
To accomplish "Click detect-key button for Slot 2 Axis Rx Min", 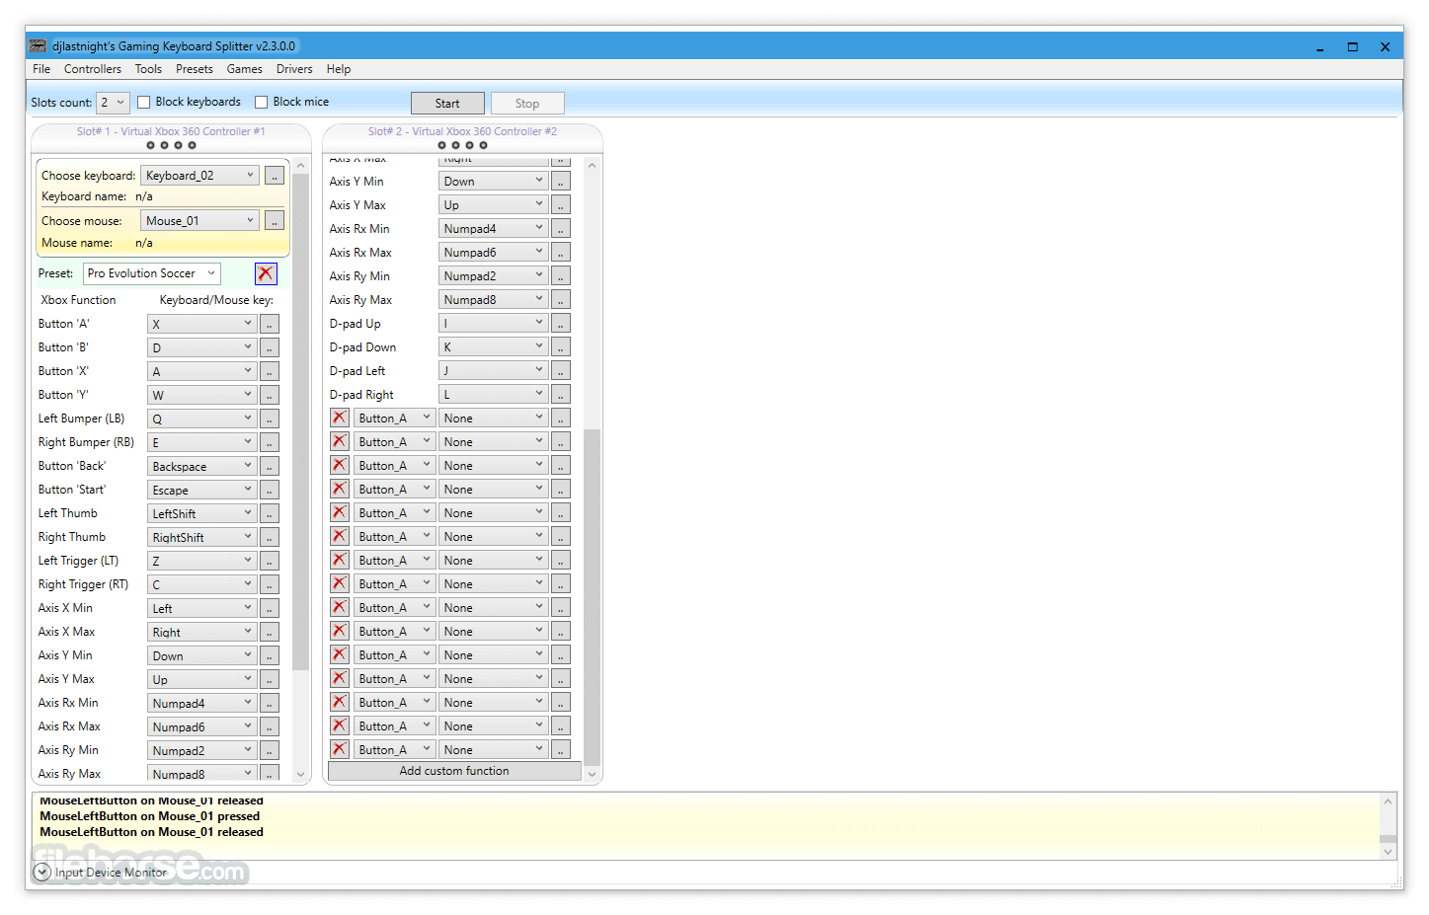I will 561,229.
